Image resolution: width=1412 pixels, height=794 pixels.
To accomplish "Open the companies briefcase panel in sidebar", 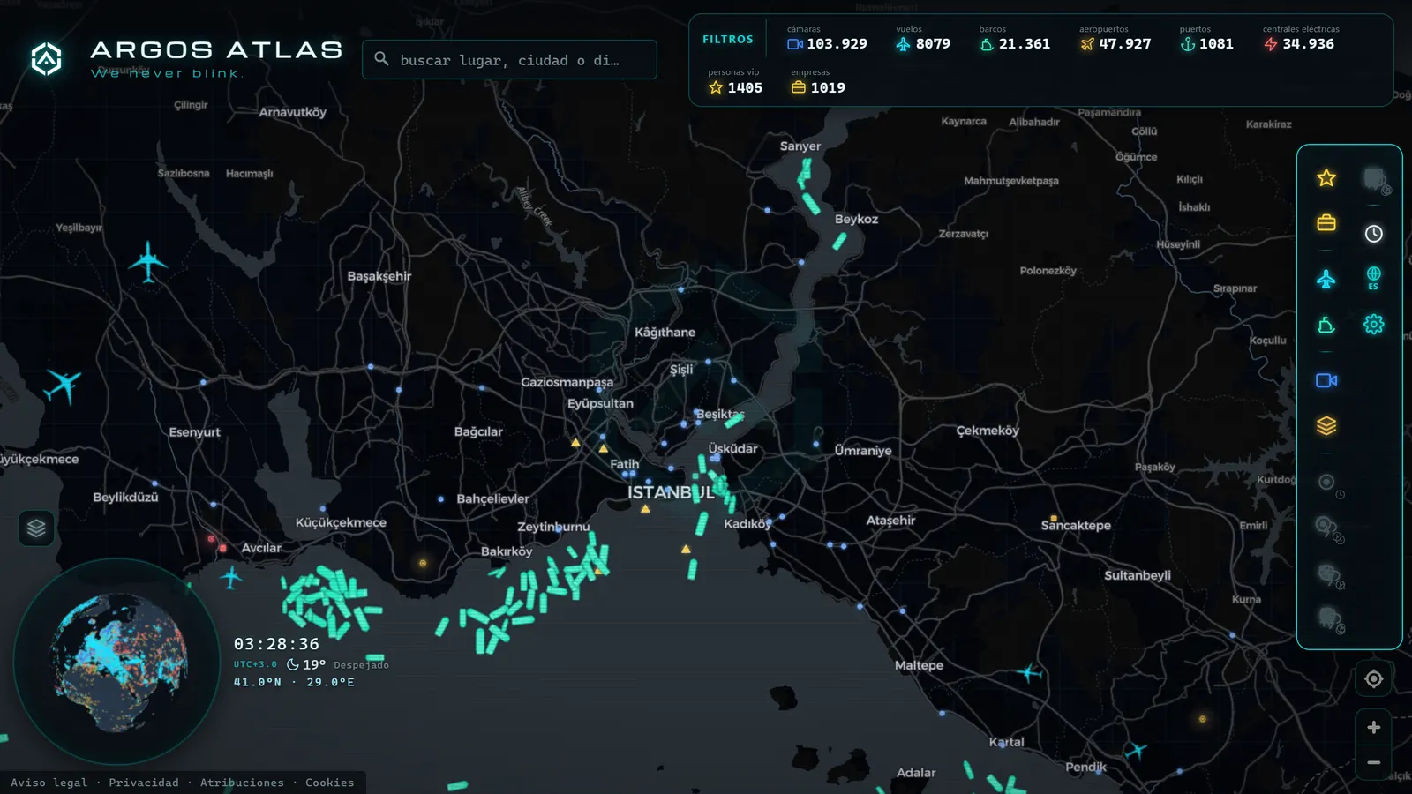I will [1326, 222].
